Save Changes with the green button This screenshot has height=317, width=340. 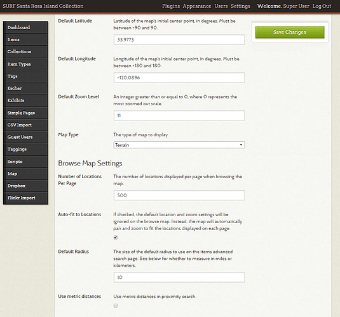[290, 32]
